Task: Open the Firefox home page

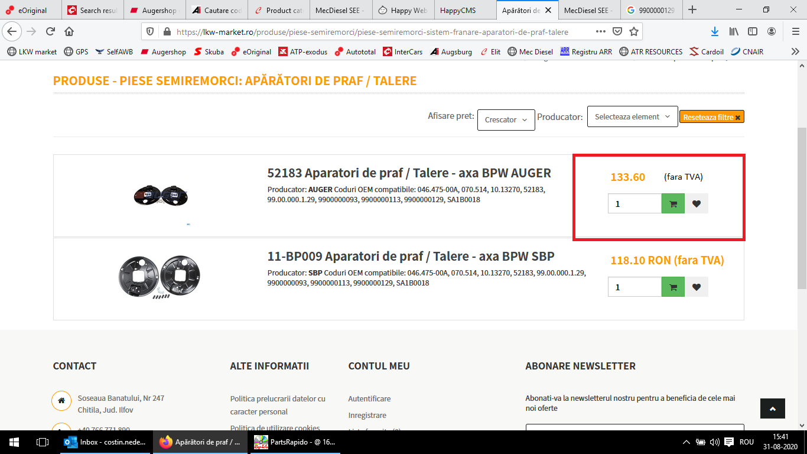Action: 69,31
